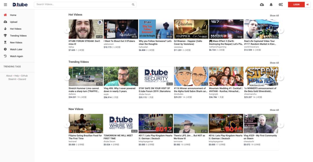Go to previous Trending Videos carousel arrow
Viewport: 313px width, 162px height.
pos(67,77)
